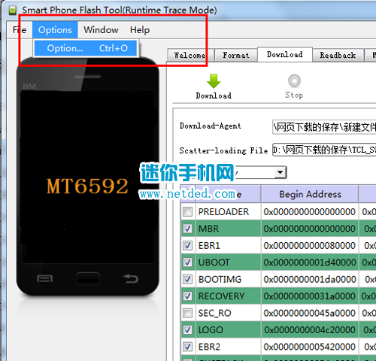
Task: Uncheck the BOOTIMG partition checkbox
Action: click(x=187, y=279)
